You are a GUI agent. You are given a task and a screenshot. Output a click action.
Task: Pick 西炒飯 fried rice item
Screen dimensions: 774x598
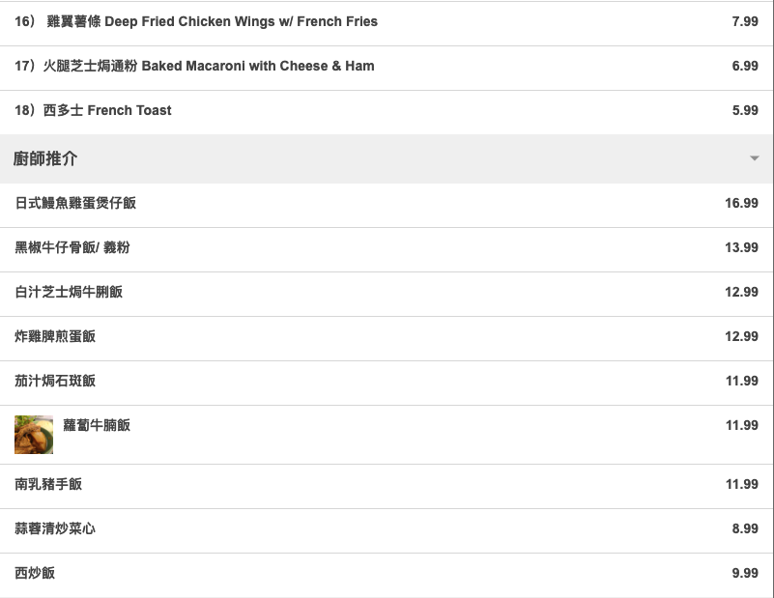click(35, 573)
